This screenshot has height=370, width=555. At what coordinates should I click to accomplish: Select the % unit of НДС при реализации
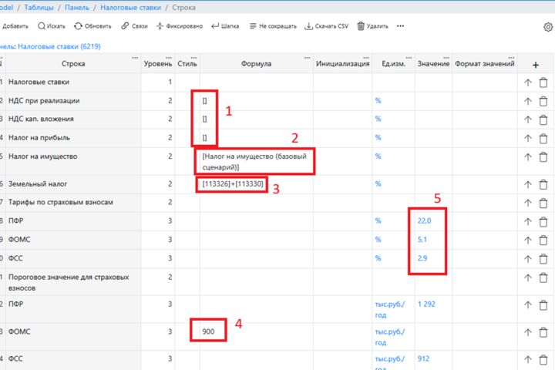tap(378, 100)
